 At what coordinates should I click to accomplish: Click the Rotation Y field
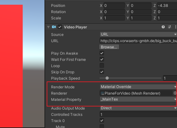141,12
